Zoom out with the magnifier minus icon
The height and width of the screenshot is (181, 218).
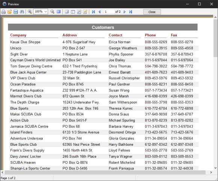tap(52, 12)
